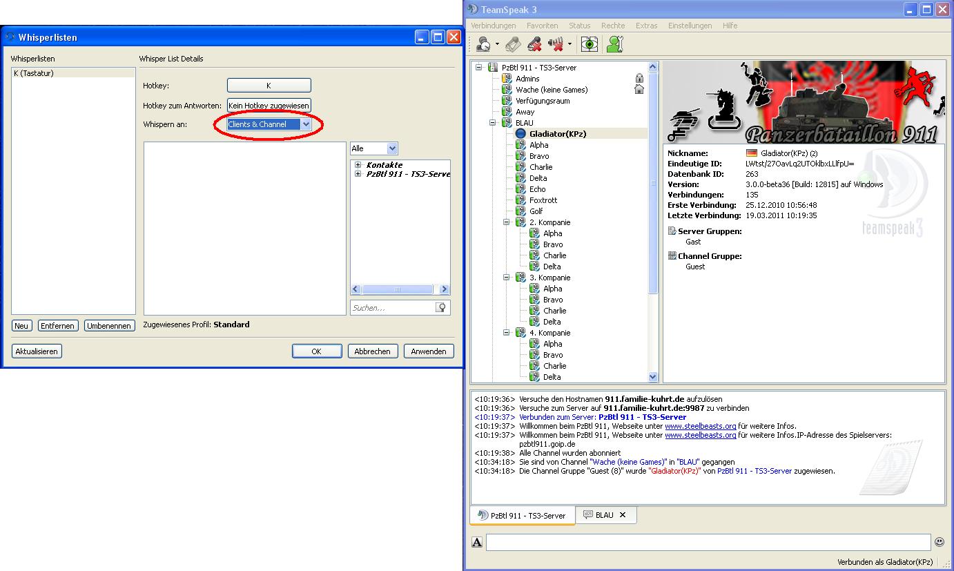Click the horizontal scrollbar in the whisper target list

[x=397, y=290]
